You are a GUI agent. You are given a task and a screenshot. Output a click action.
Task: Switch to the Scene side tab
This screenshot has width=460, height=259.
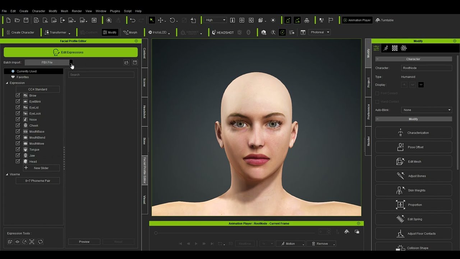[x=144, y=82]
